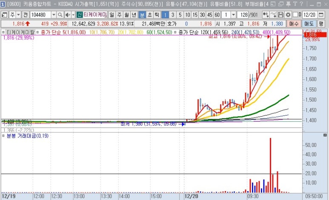Click the square marker before 종가 단순 5 legend
The height and width of the screenshot is (200, 329).
tap(37, 32)
